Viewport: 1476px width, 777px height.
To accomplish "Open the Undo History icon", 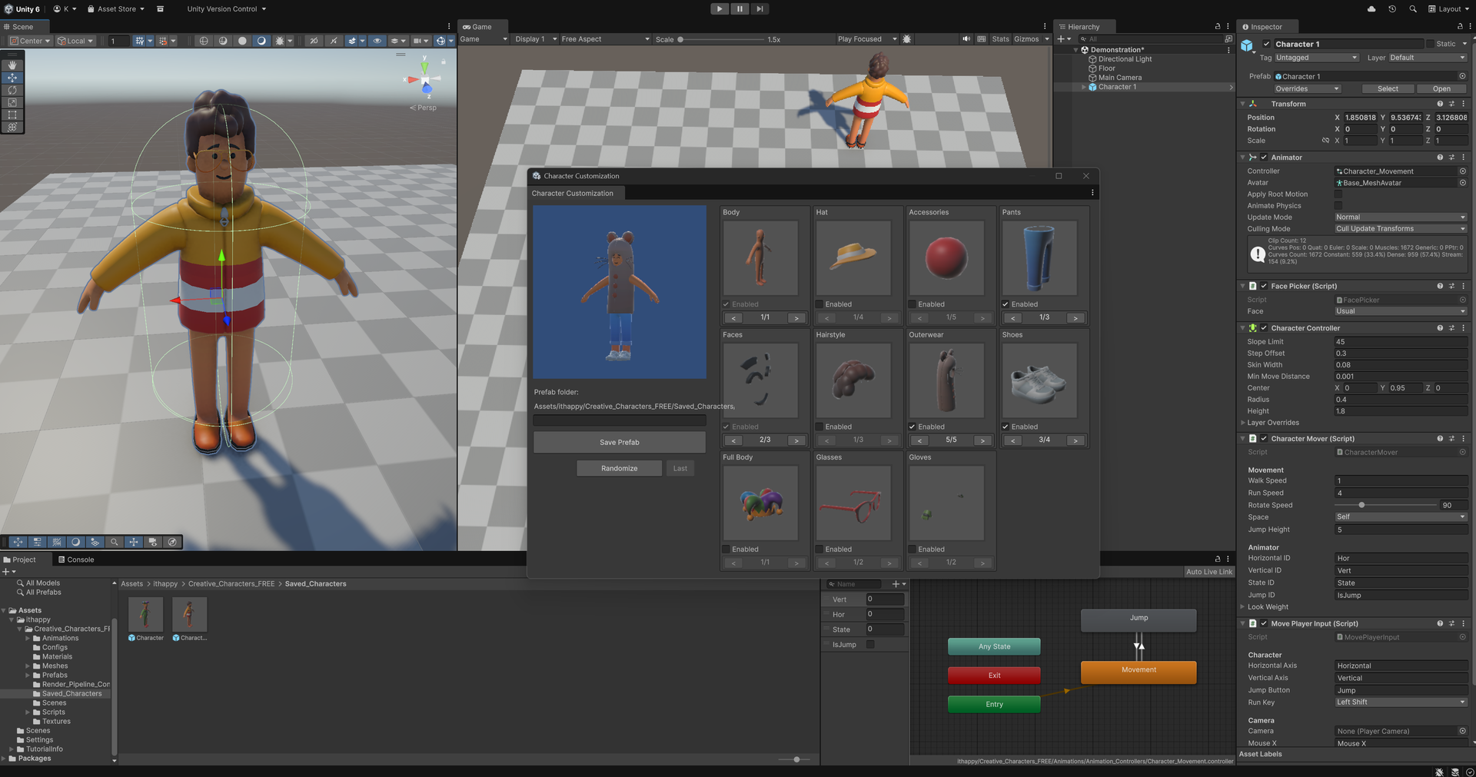I will pos(1392,9).
